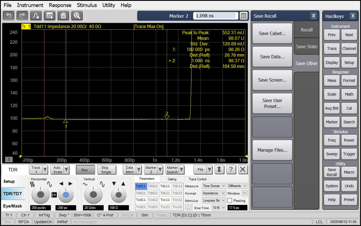The height and width of the screenshot is (226, 361).
Task: Shift the trace right with the right arrow
Action: coord(70,184)
